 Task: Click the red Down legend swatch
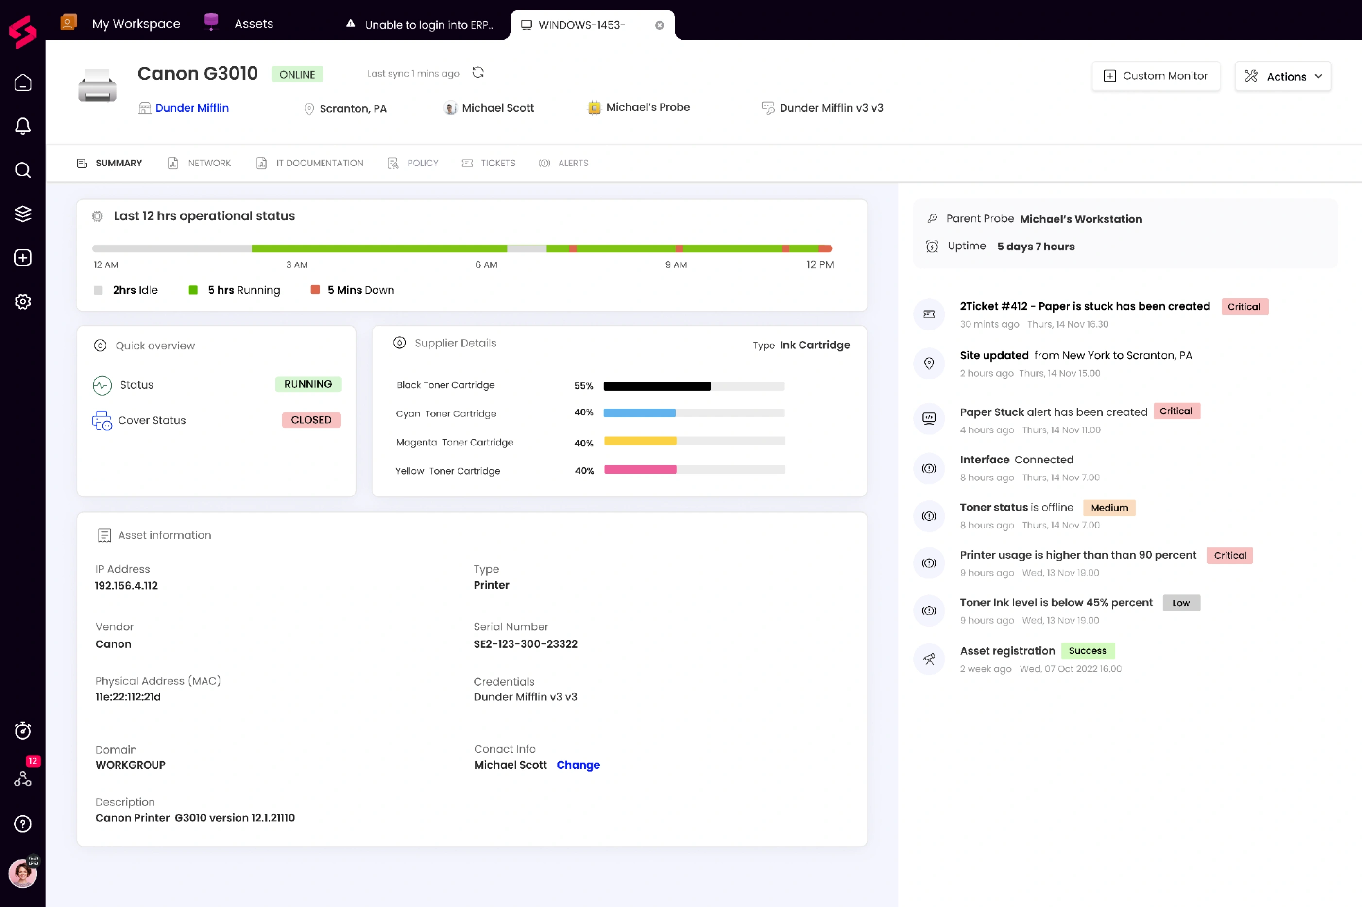coord(315,290)
